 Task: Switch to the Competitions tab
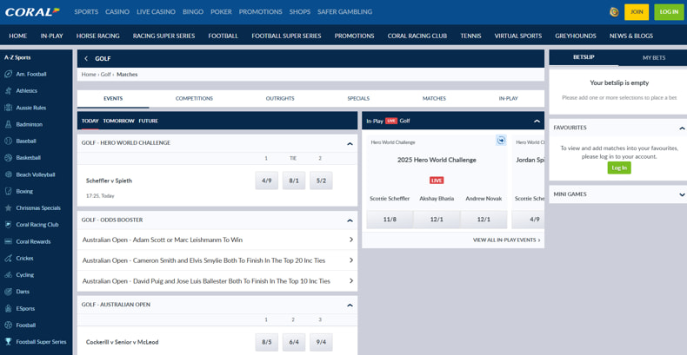[194, 99]
